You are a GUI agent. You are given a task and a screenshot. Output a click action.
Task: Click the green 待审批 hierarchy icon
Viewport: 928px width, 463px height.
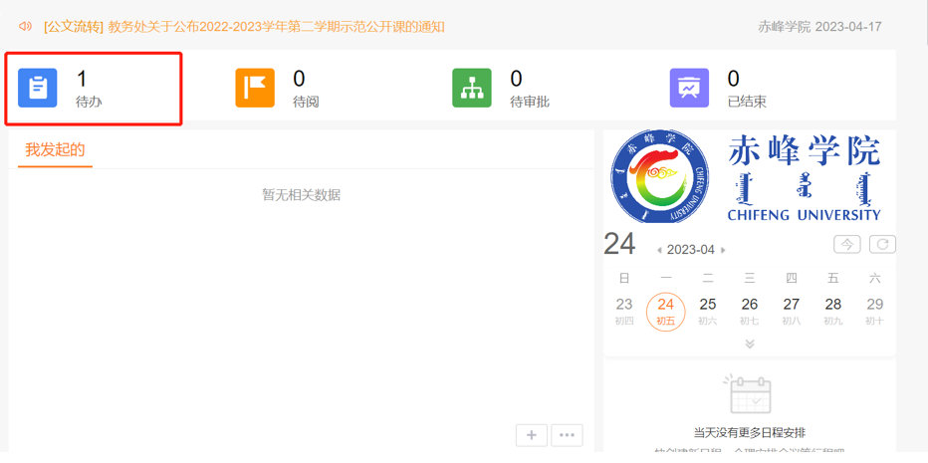click(x=472, y=88)
